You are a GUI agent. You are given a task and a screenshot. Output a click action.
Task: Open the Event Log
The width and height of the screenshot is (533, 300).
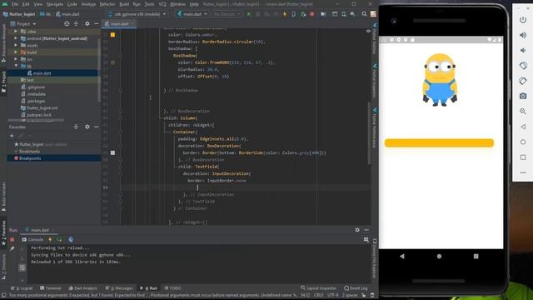coord(356,288)
